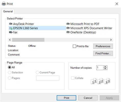Increase number of copies with up arrow
This screenshot has width=121, height=102.
(105, 67)
